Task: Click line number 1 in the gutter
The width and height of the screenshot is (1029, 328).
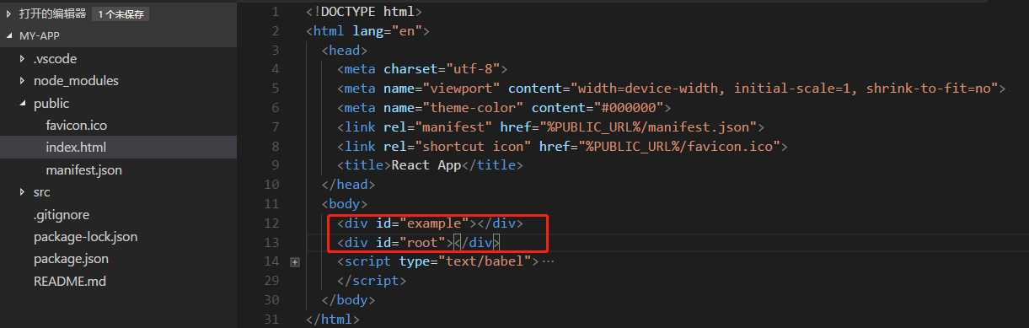Action: pyautogui.click(x=275, y=12)
